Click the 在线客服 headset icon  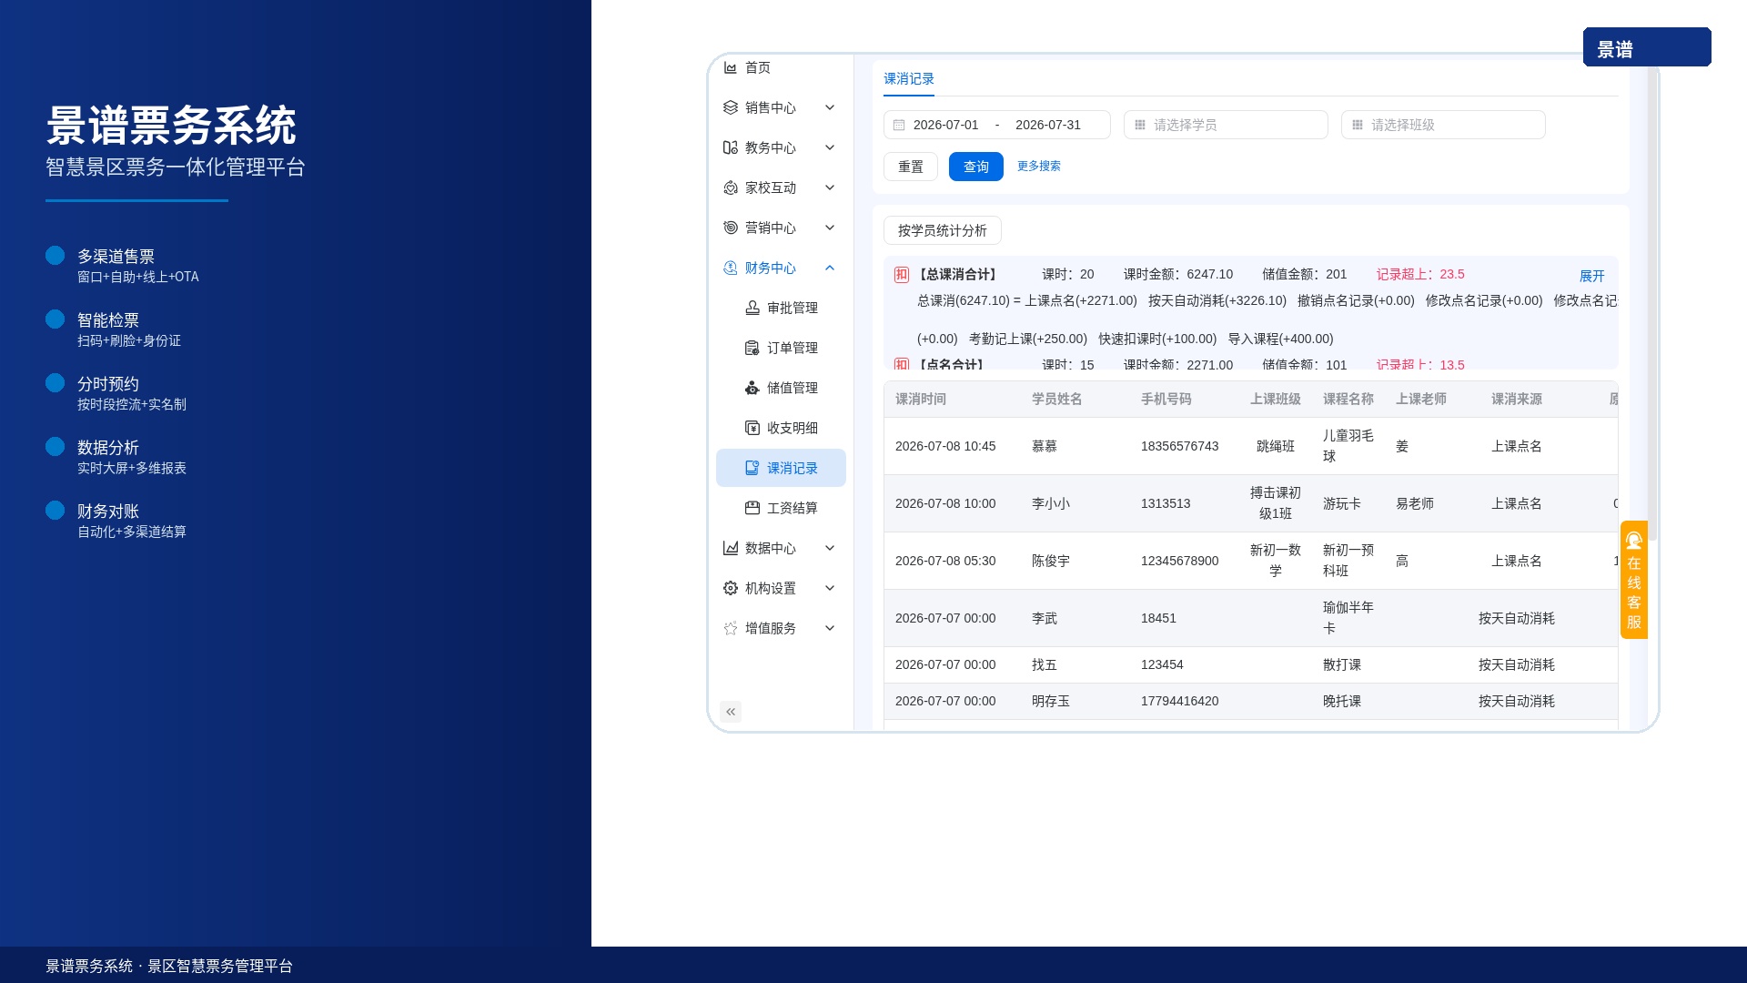[1633, 540]
